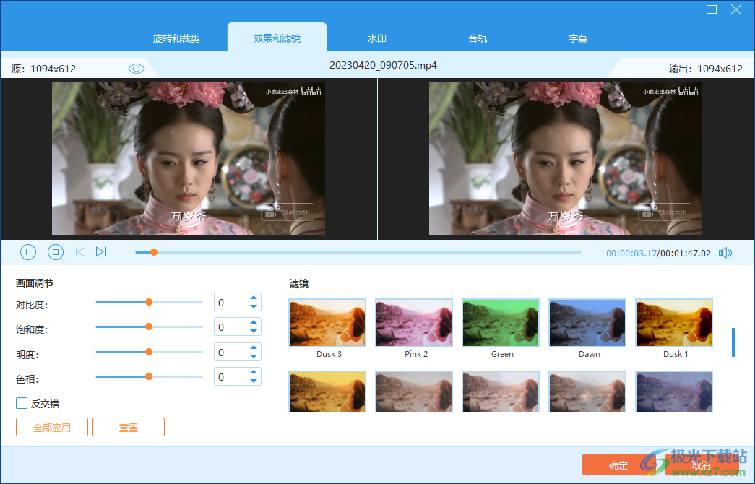This screenshot has height=484, width=755.
Task: Adjust the 色相 slider
Action: (x=150, y=376)
